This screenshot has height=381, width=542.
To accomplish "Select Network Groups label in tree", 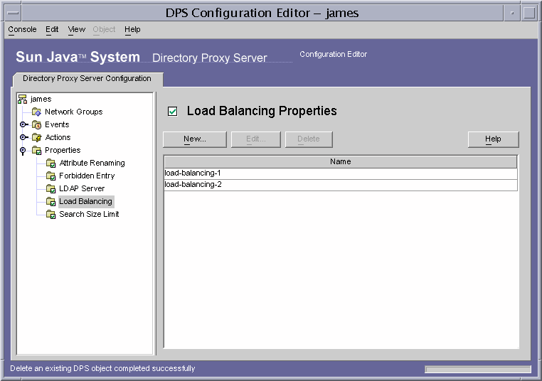I will pos(74,112).
